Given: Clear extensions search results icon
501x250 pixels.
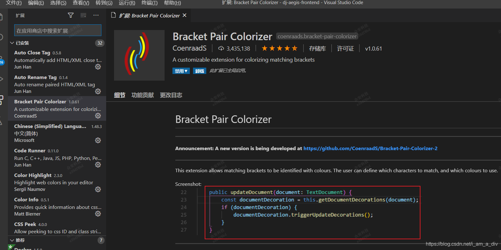Looking at the screenshot, I should pos(83,15).
